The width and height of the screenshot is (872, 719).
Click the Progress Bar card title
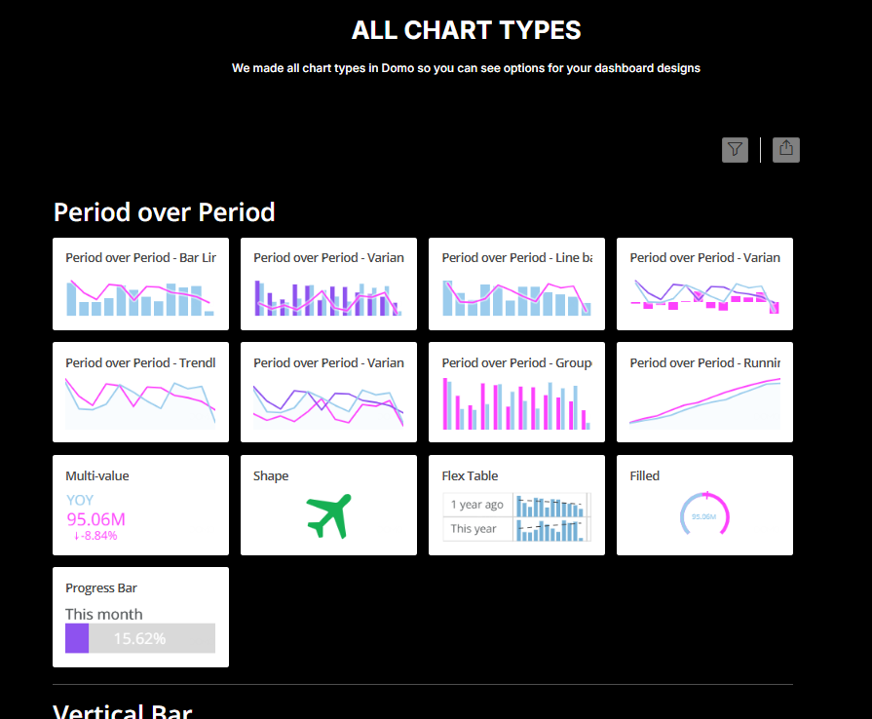[x=101, y=587]
